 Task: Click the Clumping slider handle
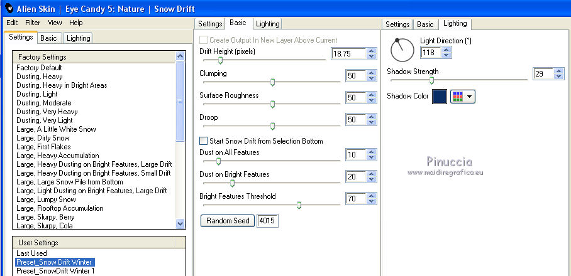pos(272,82)
